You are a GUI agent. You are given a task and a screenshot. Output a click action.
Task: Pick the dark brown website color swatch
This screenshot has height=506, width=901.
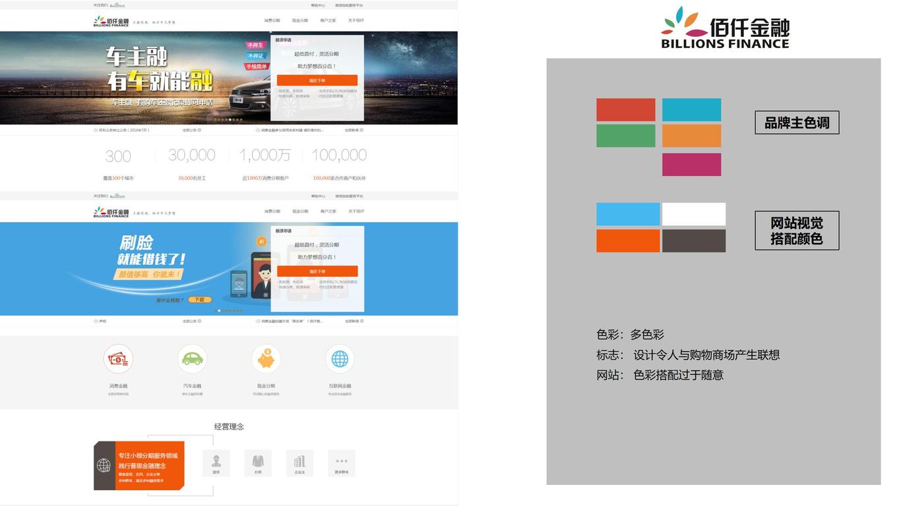coord(694,240)
